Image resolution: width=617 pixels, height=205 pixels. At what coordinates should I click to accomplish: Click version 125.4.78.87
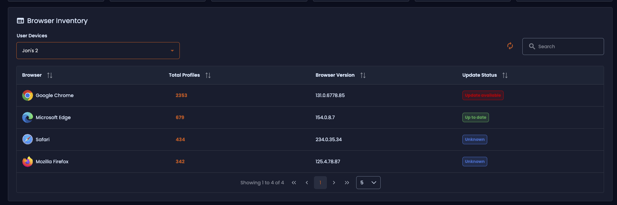tap(328, 162)
